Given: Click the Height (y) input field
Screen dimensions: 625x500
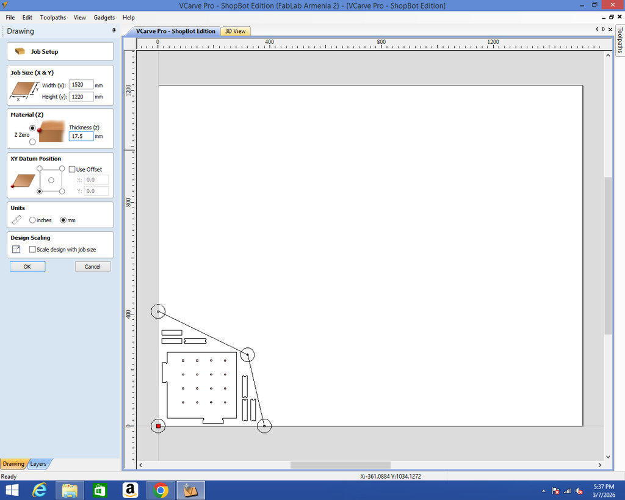Looking at the screenshot, I should [x=81, y=96].
